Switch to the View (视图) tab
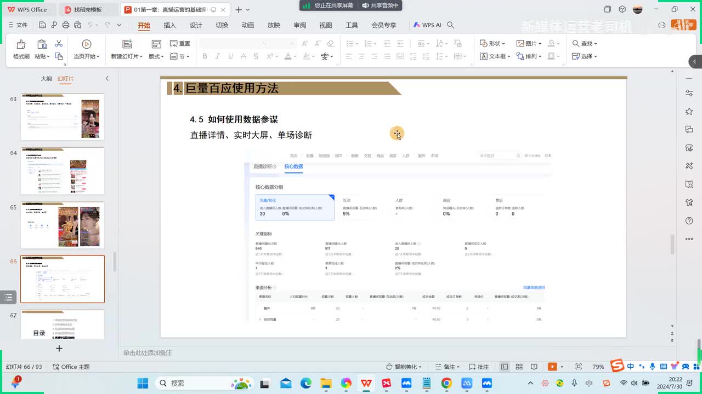 [326, 25]
